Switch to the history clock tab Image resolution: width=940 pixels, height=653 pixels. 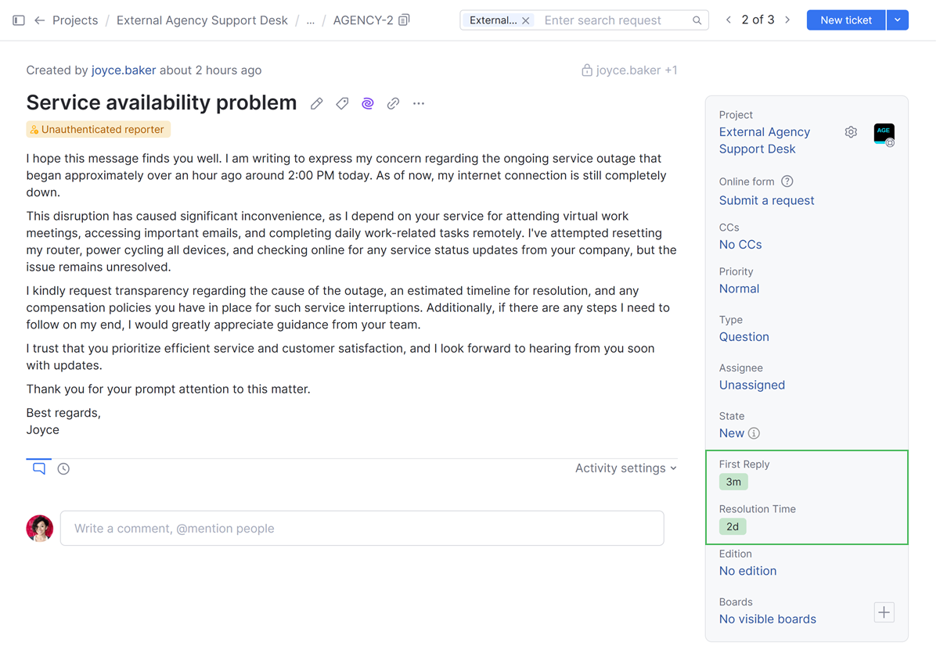[x=63, y=469]
